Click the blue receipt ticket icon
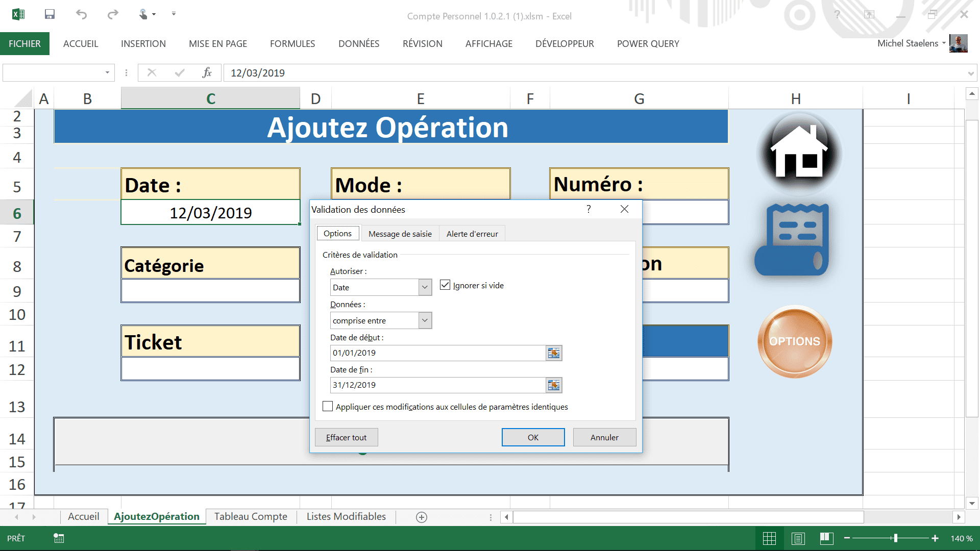 point(793,240)
